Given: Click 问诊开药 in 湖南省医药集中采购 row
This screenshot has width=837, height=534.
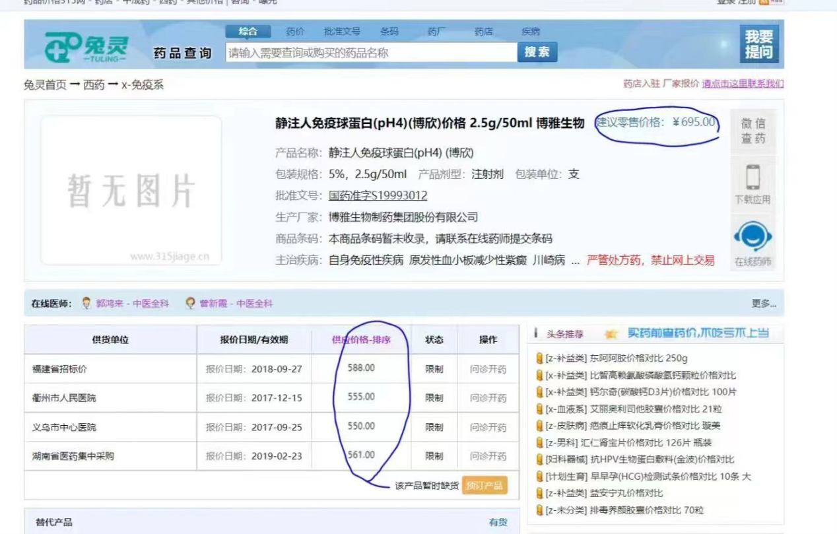Looking at the screenshot, I should click(x=488, y=456).
